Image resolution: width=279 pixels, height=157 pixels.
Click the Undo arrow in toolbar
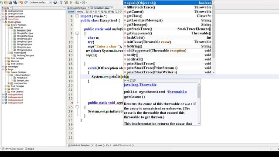click(x=21, y=2)
